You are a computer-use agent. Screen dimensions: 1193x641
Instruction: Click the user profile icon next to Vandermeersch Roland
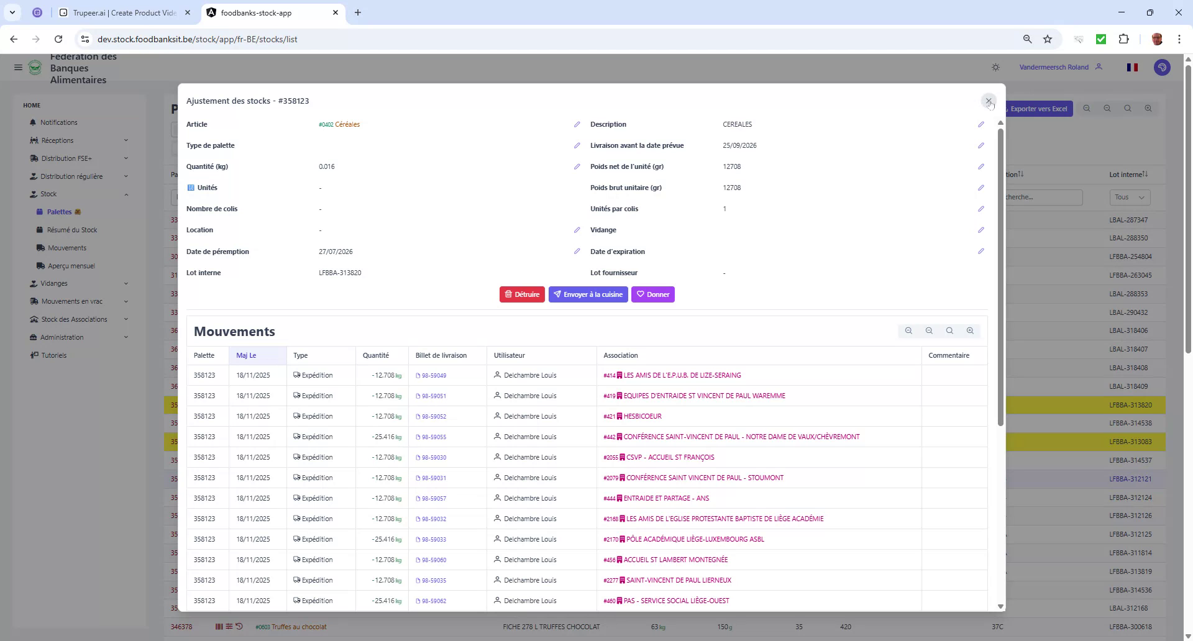pos(1099,67)
